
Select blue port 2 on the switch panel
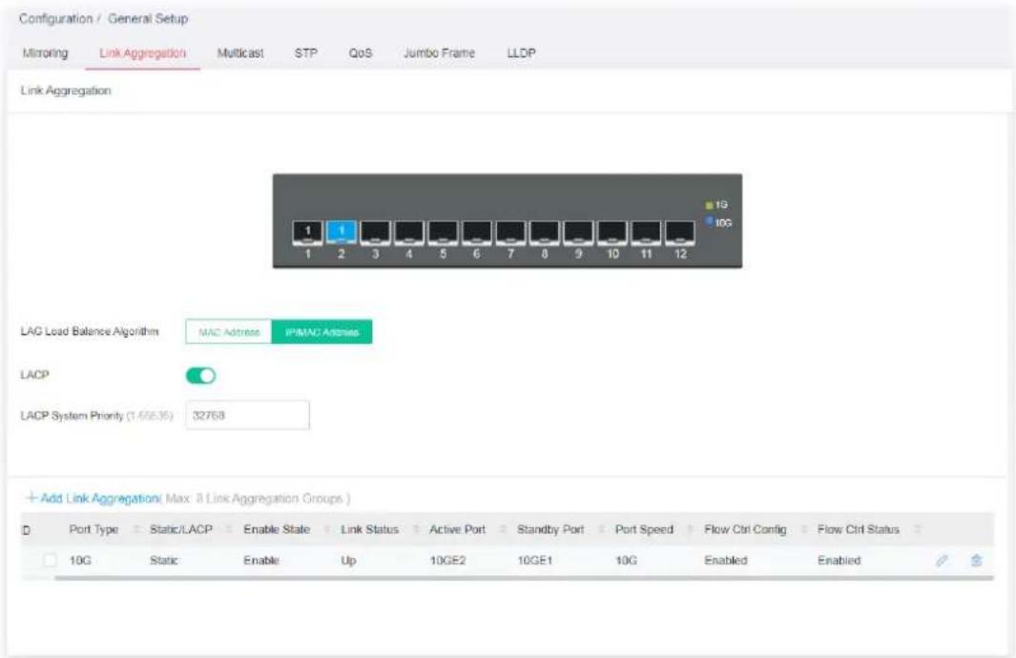click(342, 233)
